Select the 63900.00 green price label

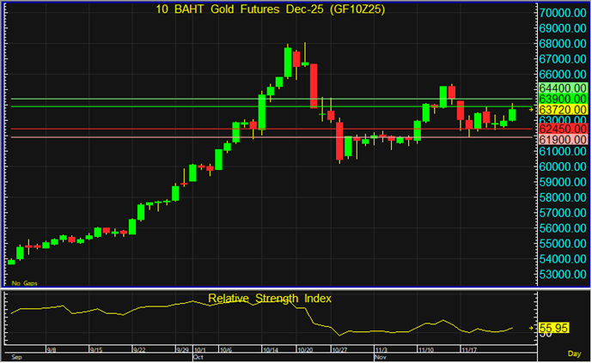point(563,100)
